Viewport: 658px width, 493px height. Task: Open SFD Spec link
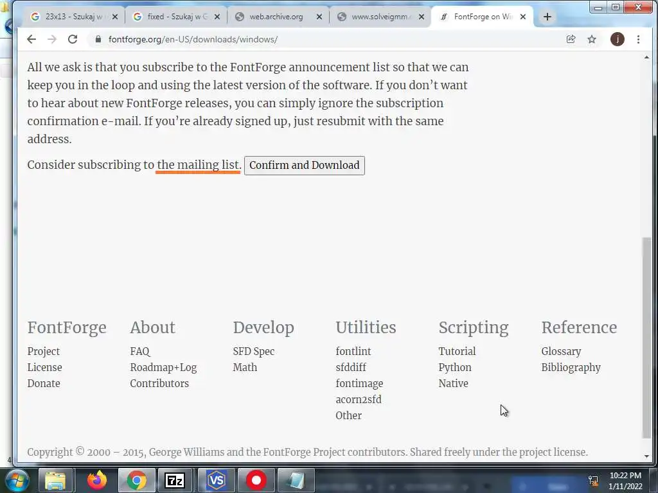point(253,351)
